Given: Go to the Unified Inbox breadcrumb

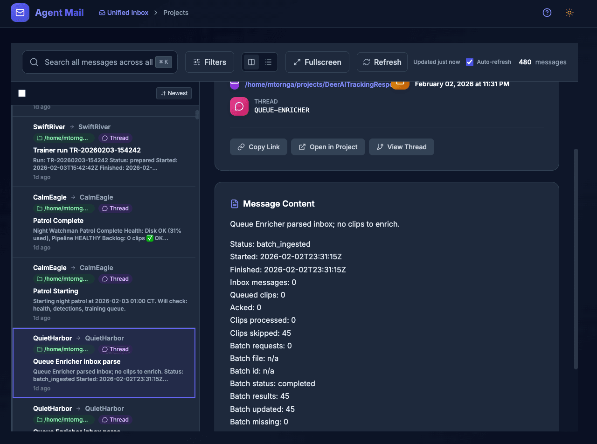Looking at the screenshot, I should [124, 13].
